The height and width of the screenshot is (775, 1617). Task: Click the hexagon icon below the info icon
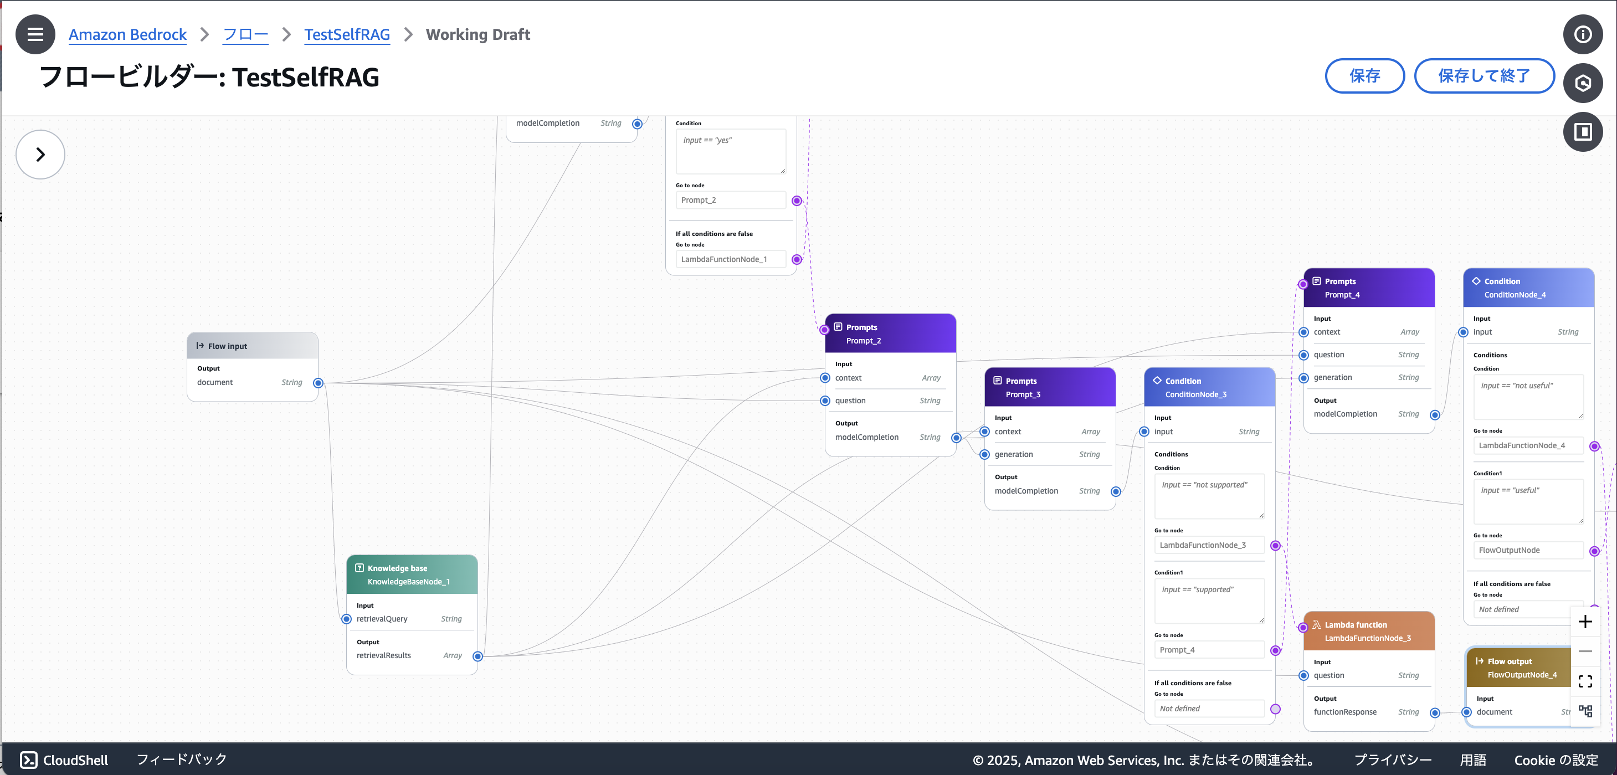click(1583, 83)
